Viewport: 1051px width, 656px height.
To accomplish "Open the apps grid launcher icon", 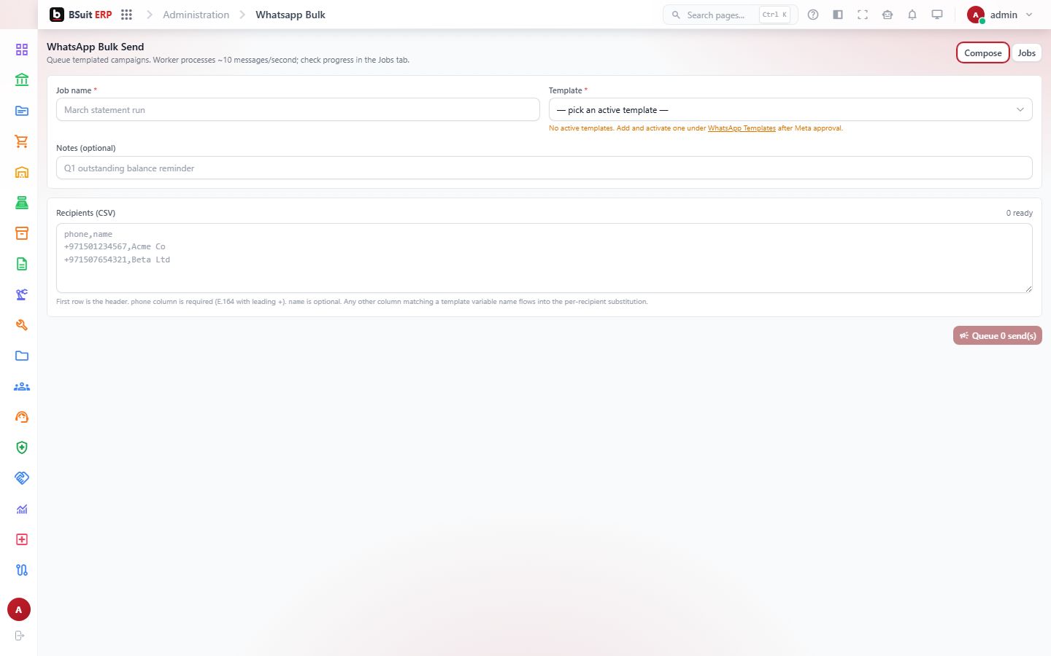I will coord(126,15).
